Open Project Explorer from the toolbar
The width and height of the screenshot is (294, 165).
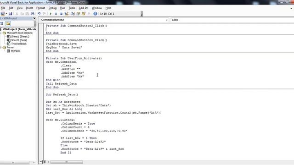(x=73, y=14)
